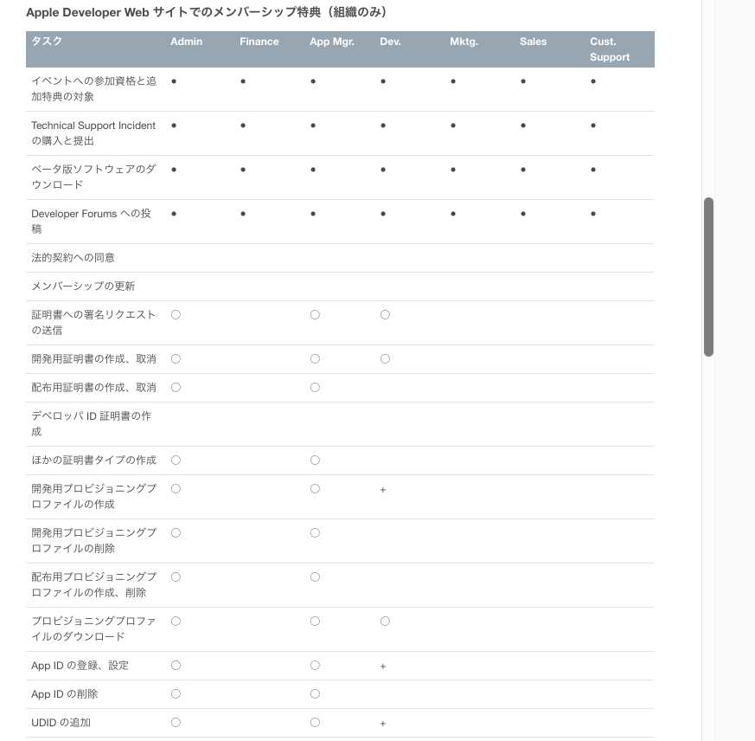Click the row 'Technical Support Incident の購入と提出'

340,133
